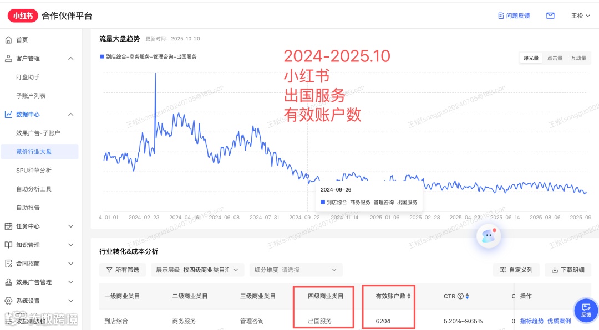Open 盯盘助手 in the sidebar
This screenshot has height=330, width=599.
(x=28, y=77)
